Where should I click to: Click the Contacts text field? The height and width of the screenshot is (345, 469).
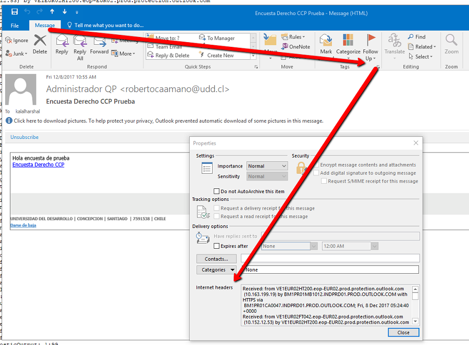click(x=330, y=258)
